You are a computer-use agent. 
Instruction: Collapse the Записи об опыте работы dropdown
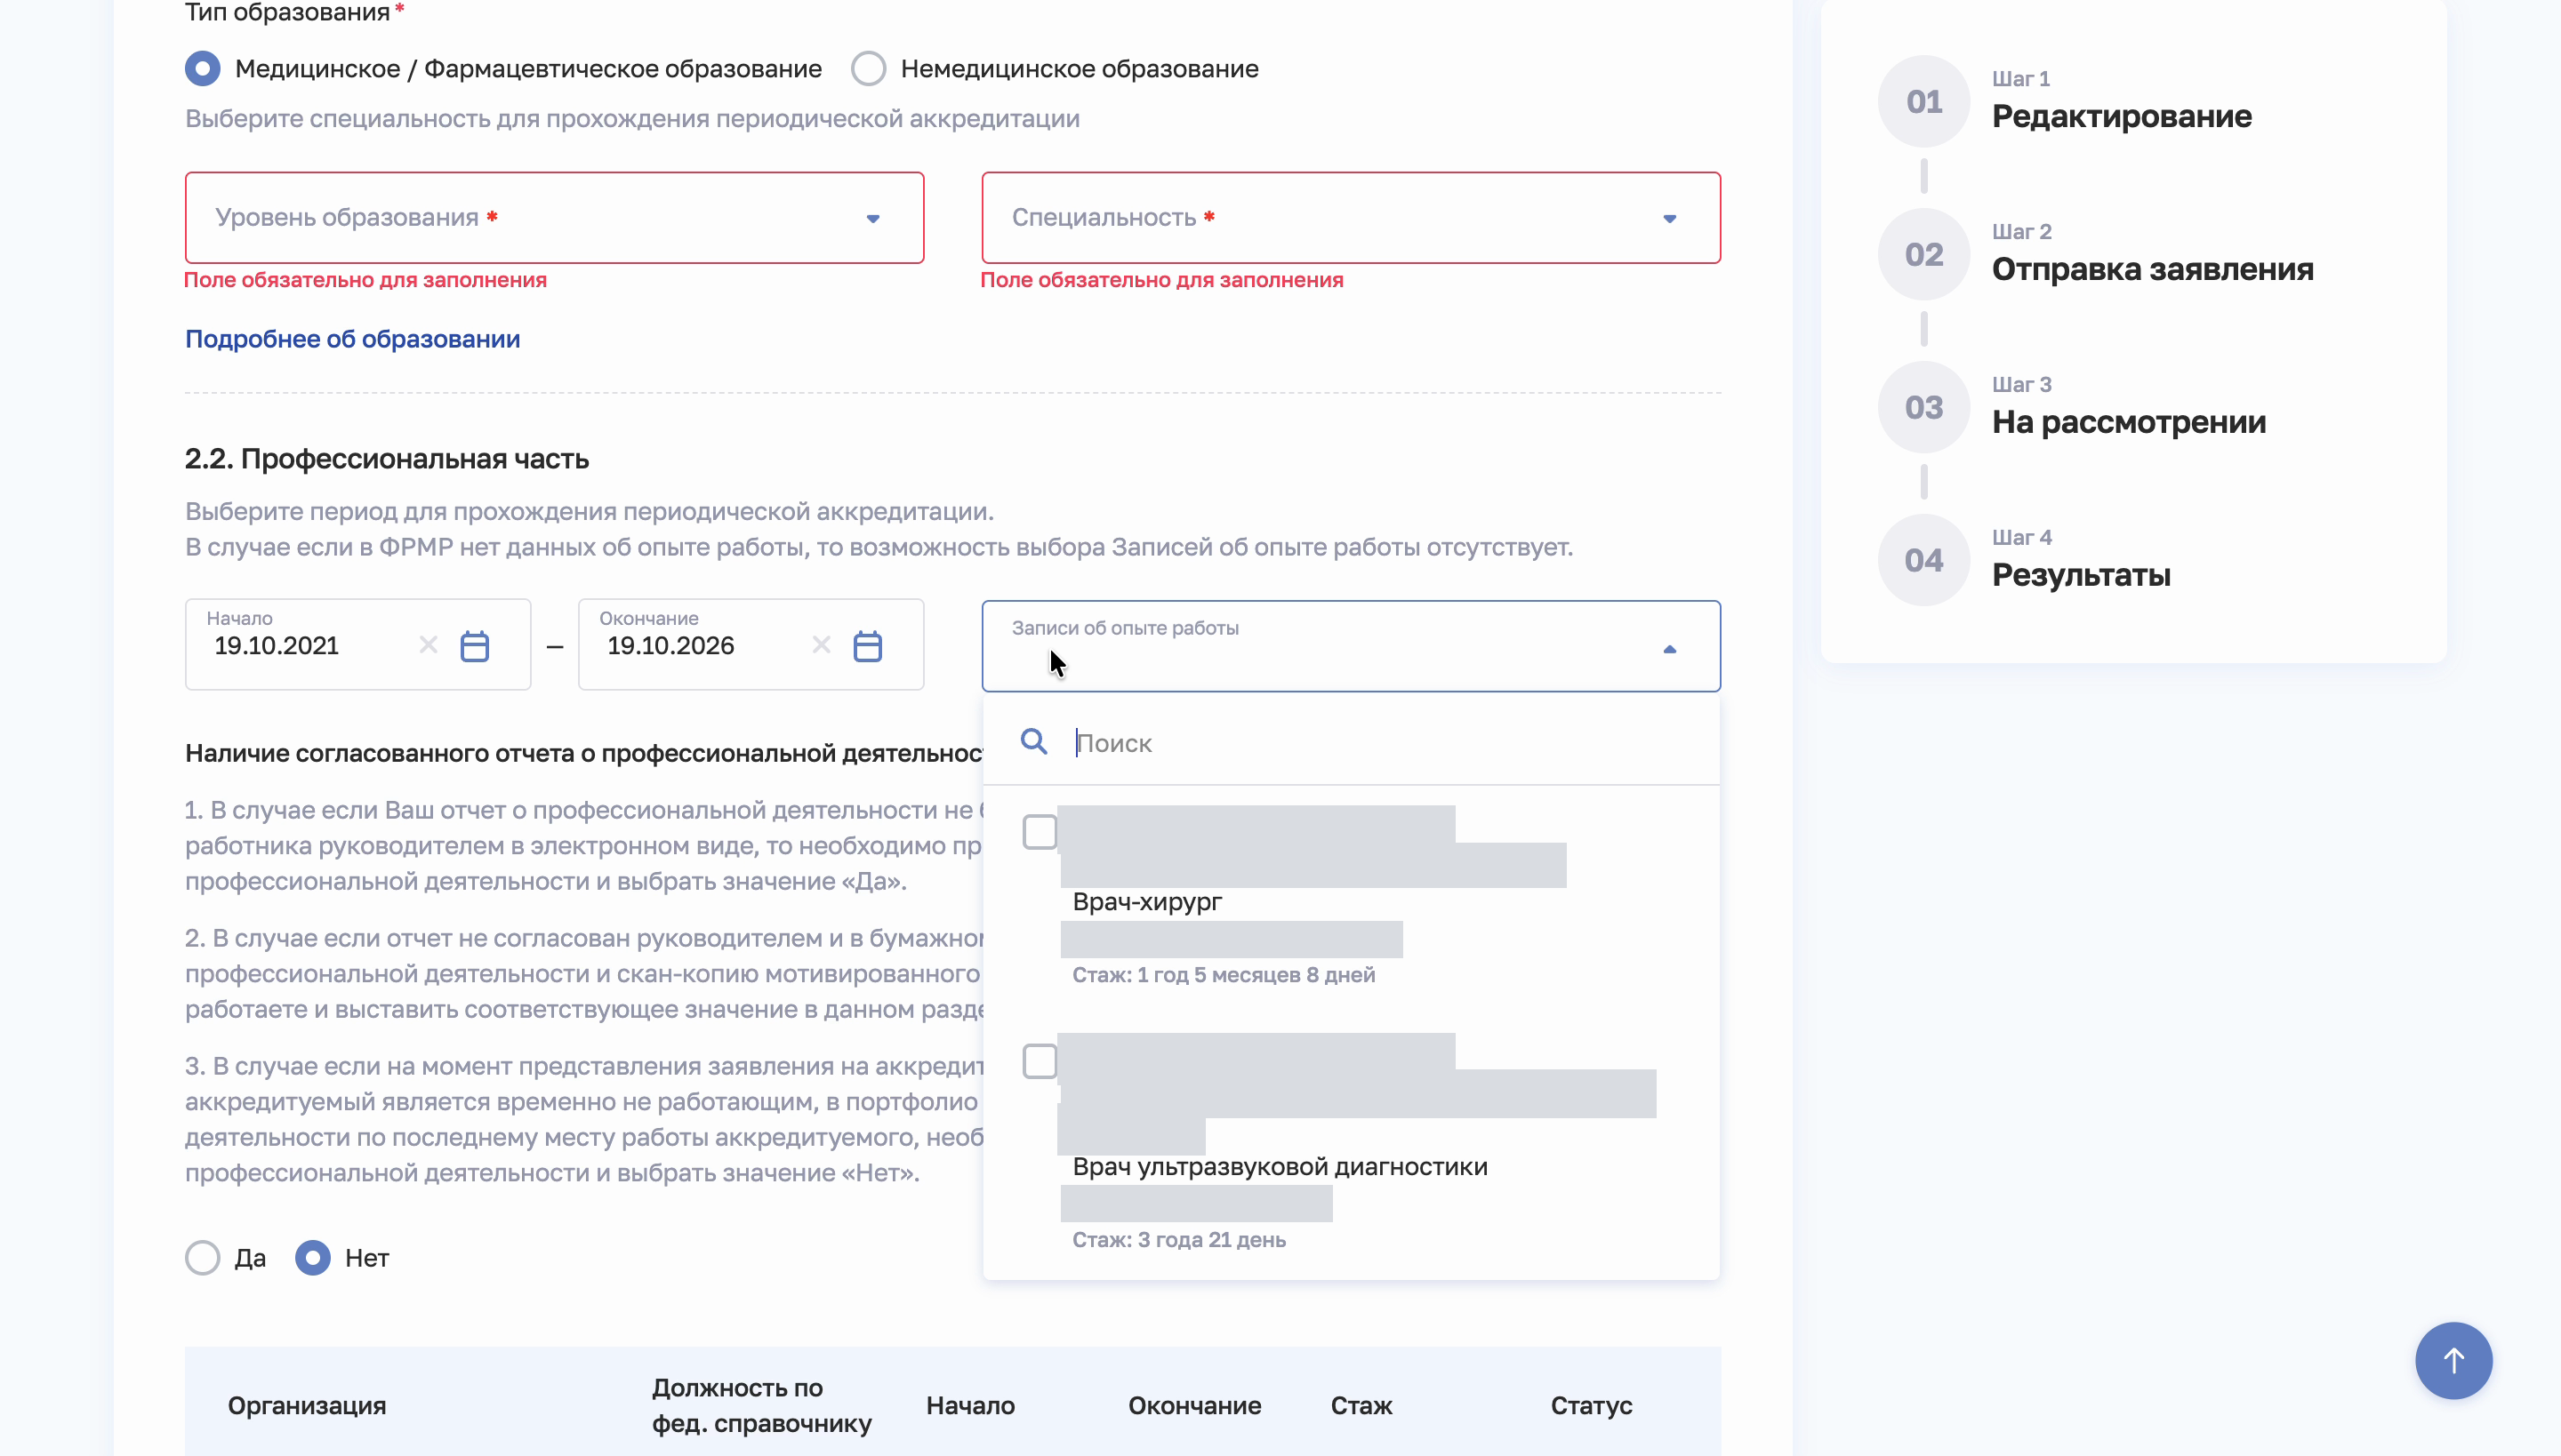(1351, 646)
